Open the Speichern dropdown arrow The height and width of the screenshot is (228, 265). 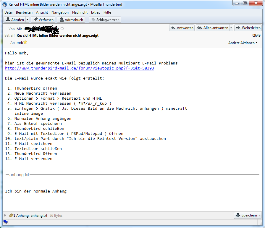click(x=260, y=215)
